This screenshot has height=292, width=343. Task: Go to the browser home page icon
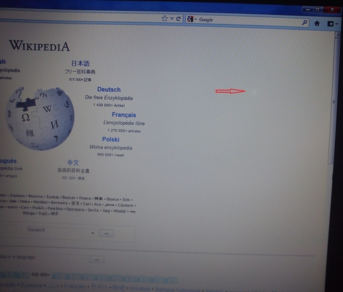coord(317,23)
